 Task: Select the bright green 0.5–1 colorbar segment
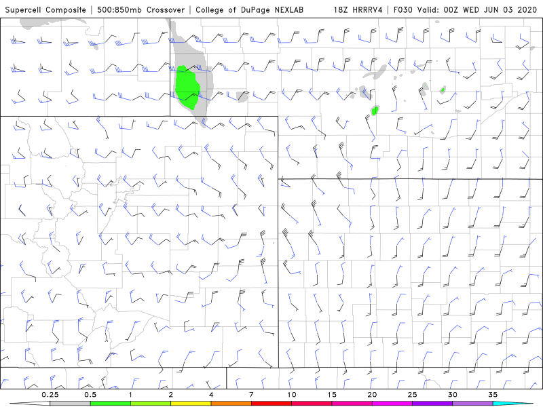point(111,404)
